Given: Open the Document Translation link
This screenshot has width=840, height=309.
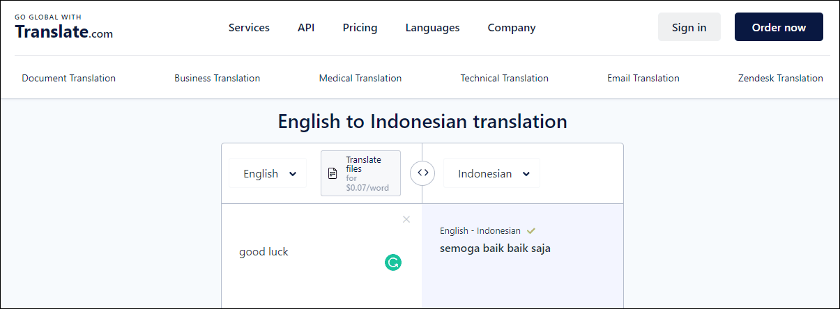Looking at the screenshot, I should coord(69,78).
